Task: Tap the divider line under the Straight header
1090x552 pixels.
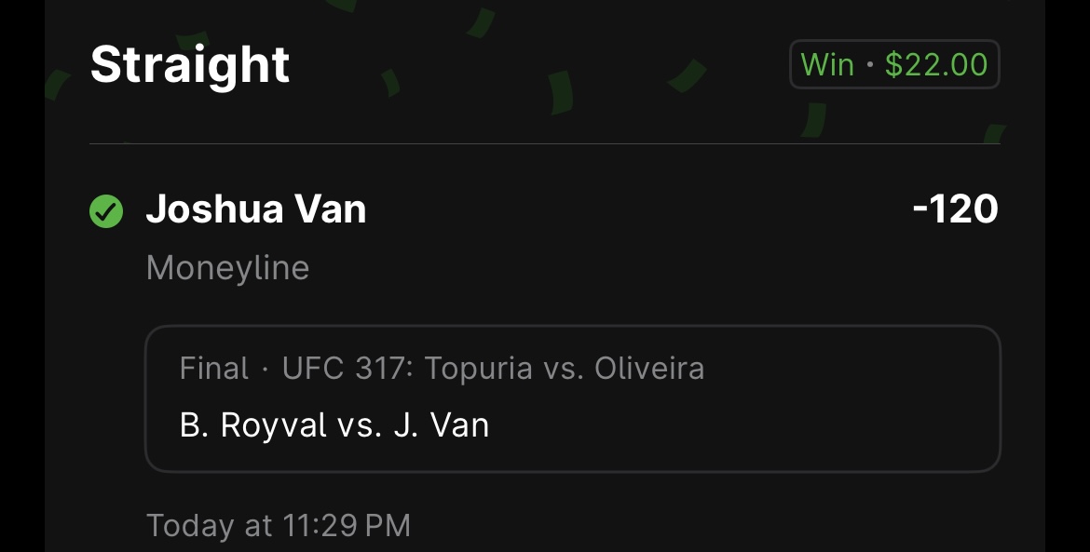Action: click(545, 143)
